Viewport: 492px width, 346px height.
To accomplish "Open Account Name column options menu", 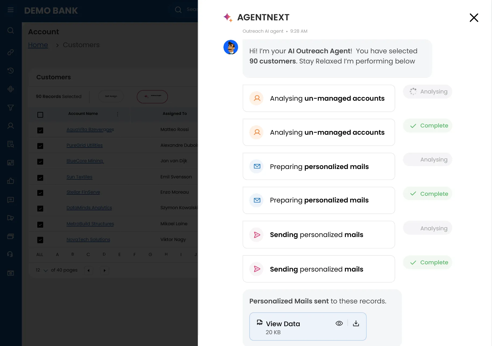I will click(x=118, y=114).
